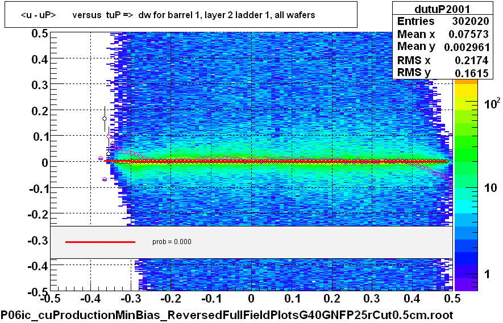This screenshot has width=503, height=323.
Task: Click the magenta marker near -0.07 at left edge
Action: (105, 179)
